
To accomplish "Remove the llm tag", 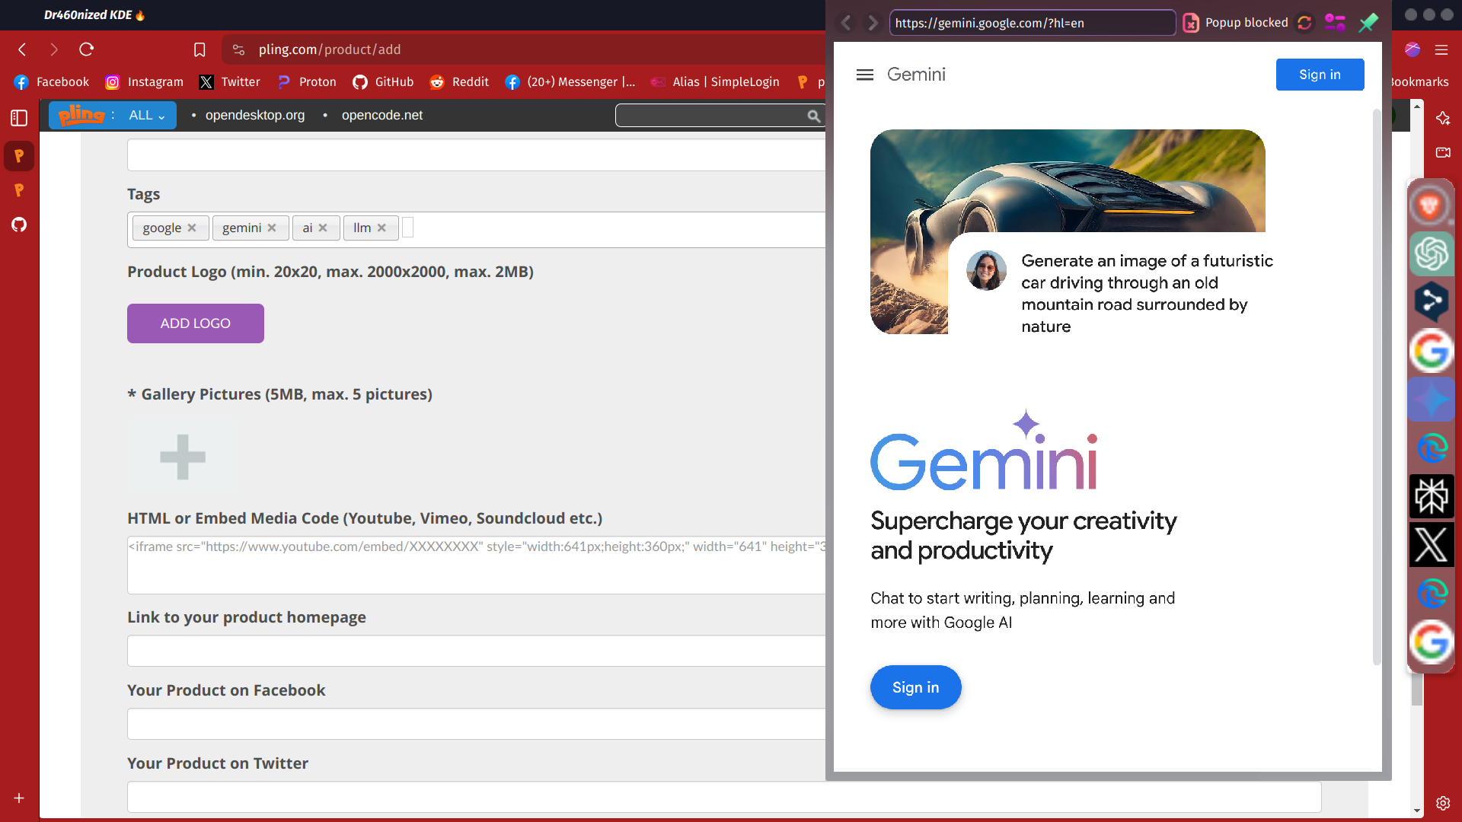I will click(381, 228).
